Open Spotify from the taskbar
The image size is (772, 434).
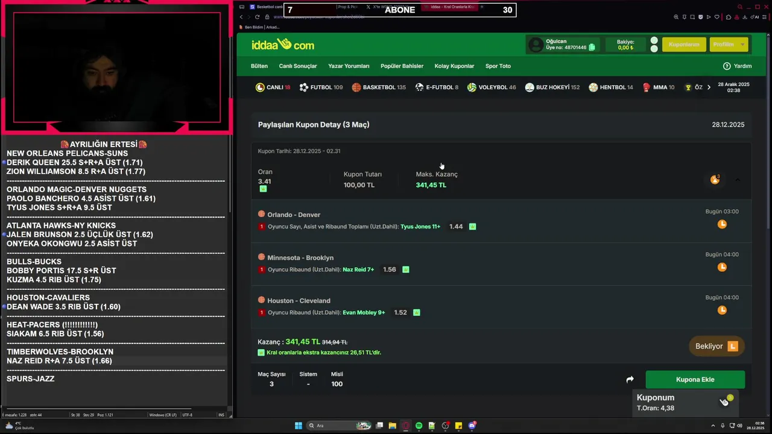[419, 426]
